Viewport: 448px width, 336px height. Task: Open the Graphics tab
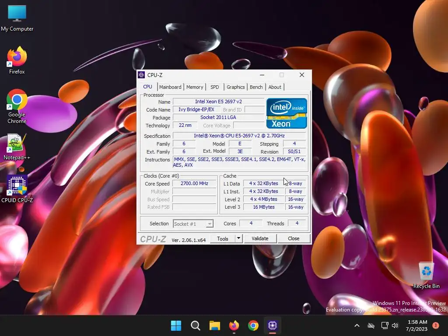click(236, 87)
